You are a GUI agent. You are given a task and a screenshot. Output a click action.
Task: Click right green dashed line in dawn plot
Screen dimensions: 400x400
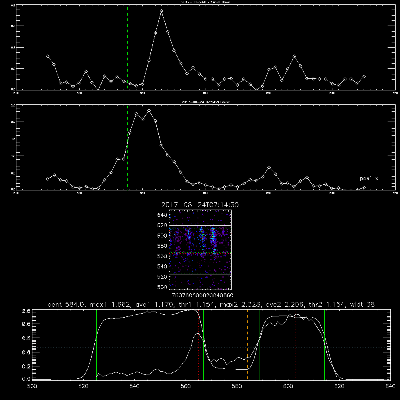pyautogui.click(x=221, y=48)
